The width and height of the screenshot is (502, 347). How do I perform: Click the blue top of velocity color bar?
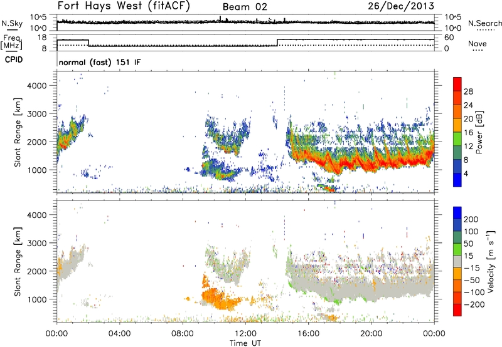tap(457, 213)
